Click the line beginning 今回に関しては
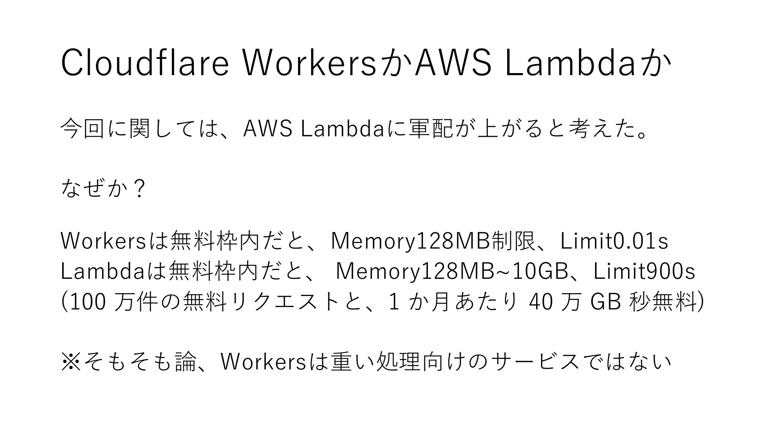 pyautogui.click(x=355, y=129)
